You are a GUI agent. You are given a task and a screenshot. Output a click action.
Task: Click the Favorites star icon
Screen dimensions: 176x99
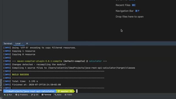[1, 90]
